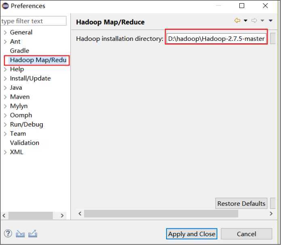Click the tree horizontal scrollbar thumb
Image resolution: width=281 pixels, height=245 pixels.
coord(31,215)
